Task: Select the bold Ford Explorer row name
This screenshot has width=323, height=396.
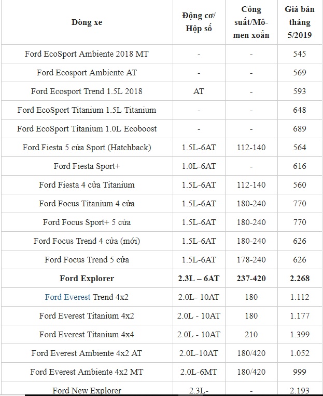Action: click(87, 279)
